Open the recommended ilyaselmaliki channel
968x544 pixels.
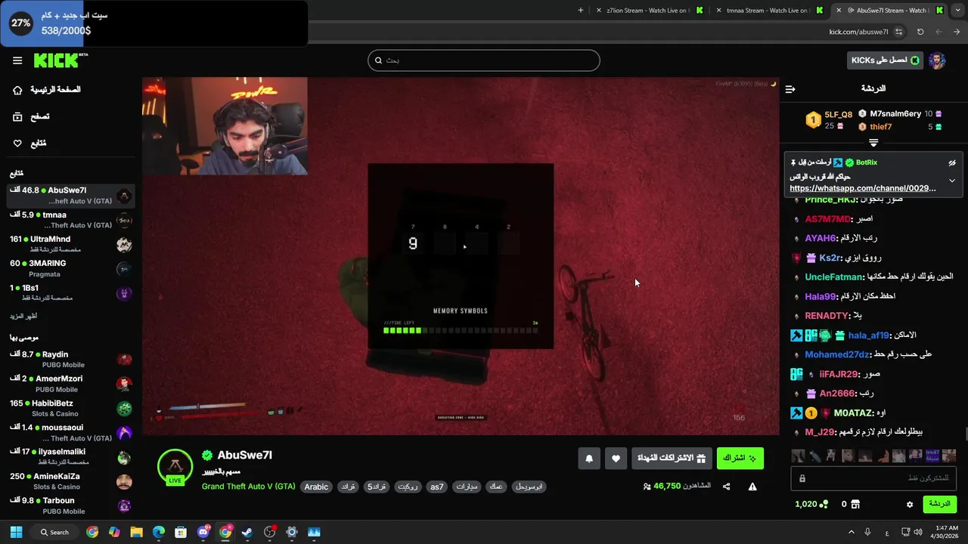tap(70, 456)
